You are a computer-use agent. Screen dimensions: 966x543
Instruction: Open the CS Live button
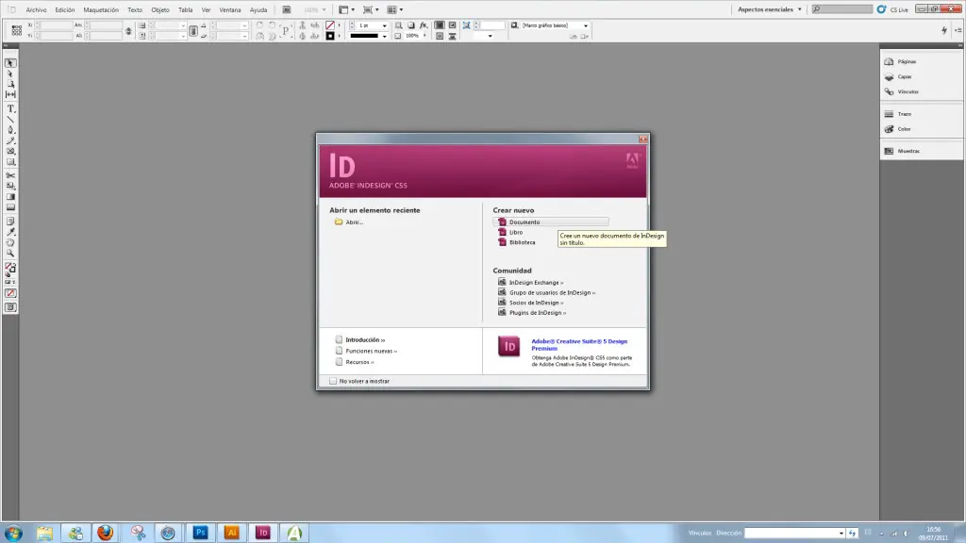893,9
